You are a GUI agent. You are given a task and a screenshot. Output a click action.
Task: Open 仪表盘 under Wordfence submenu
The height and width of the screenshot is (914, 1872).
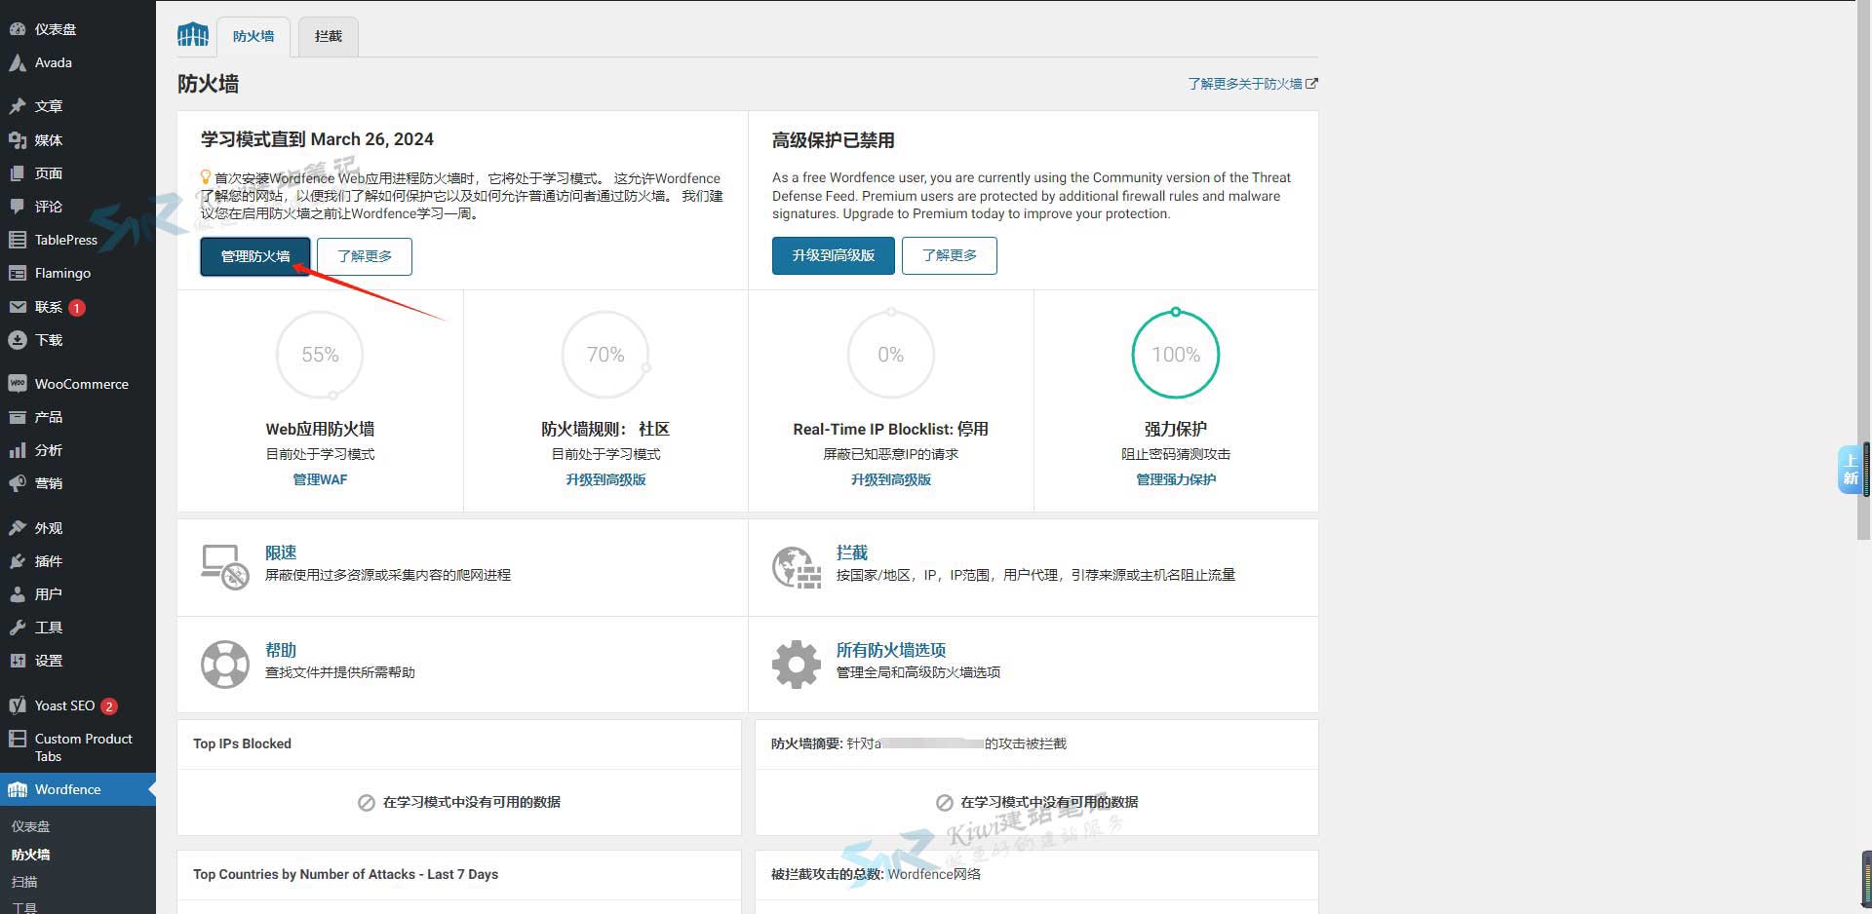click(x=31, y=826)
